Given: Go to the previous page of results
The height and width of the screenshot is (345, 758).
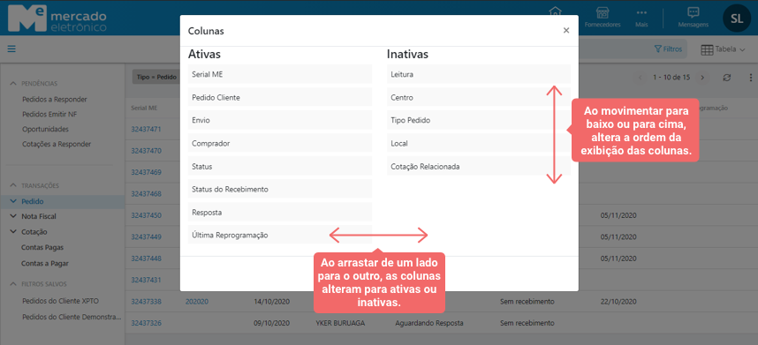Looking at the screenshot, I should 641,78.
